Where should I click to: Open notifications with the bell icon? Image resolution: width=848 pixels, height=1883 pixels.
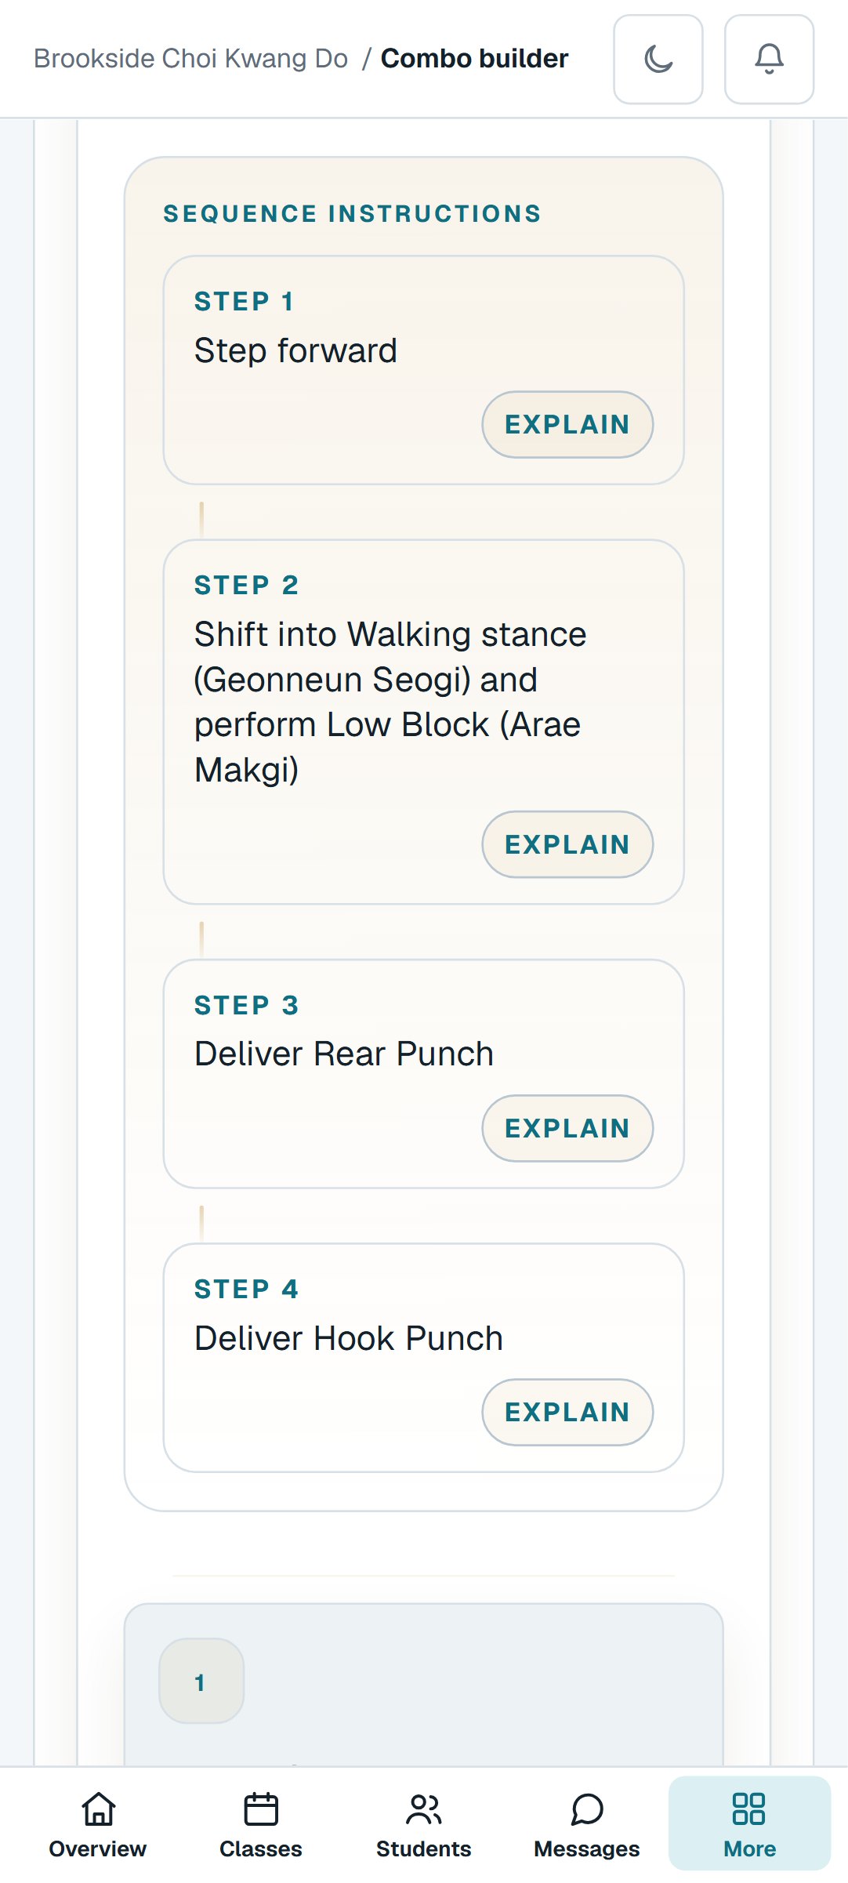click(770, 59)
